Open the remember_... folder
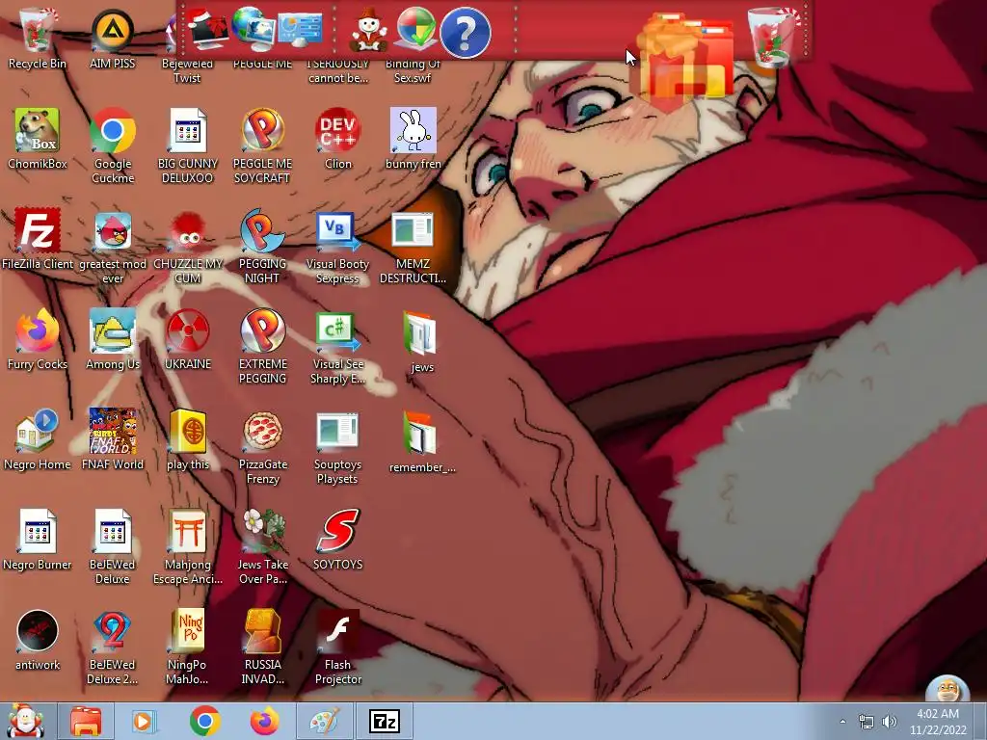 tap(422, 441)
